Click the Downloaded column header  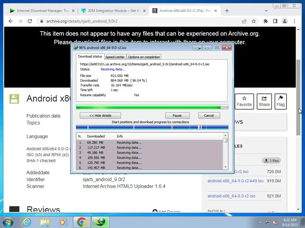click(100, 136)
